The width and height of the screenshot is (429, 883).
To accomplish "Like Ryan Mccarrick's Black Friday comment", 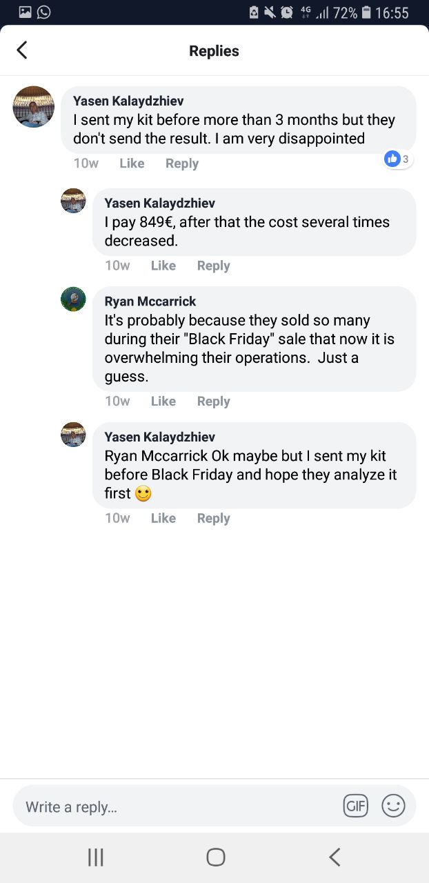I will click(x=163, y=401).
